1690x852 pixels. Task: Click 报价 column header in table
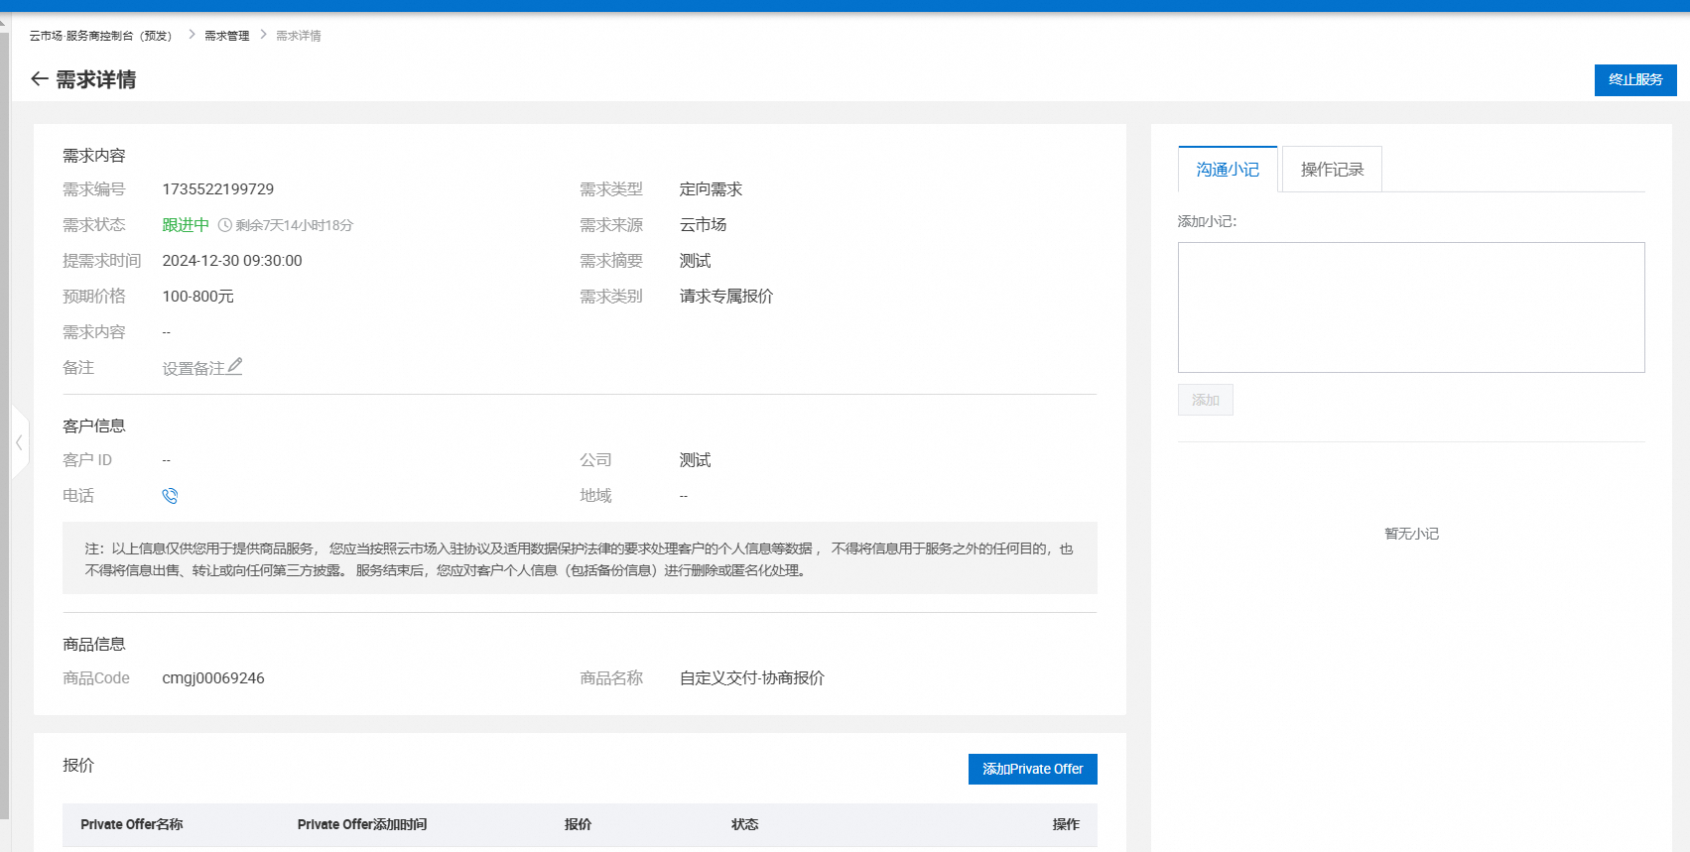tap(578, 824)
